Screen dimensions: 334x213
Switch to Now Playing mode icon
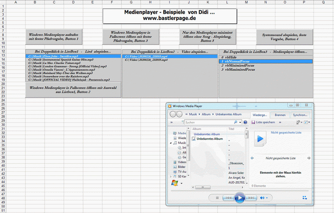click(305, 198)
